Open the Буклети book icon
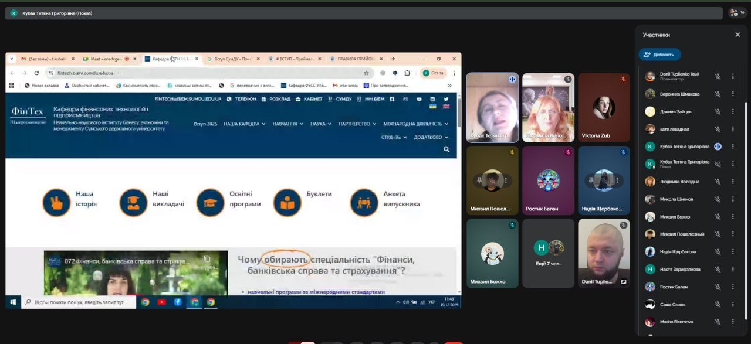Viewport: 751px width, 344px height. [287, 203]
